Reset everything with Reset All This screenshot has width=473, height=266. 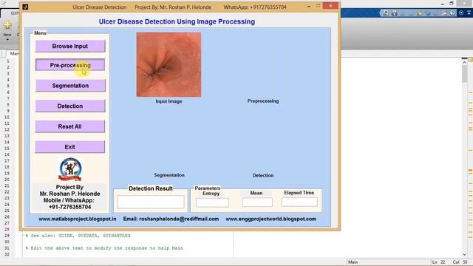pos(70,126)
